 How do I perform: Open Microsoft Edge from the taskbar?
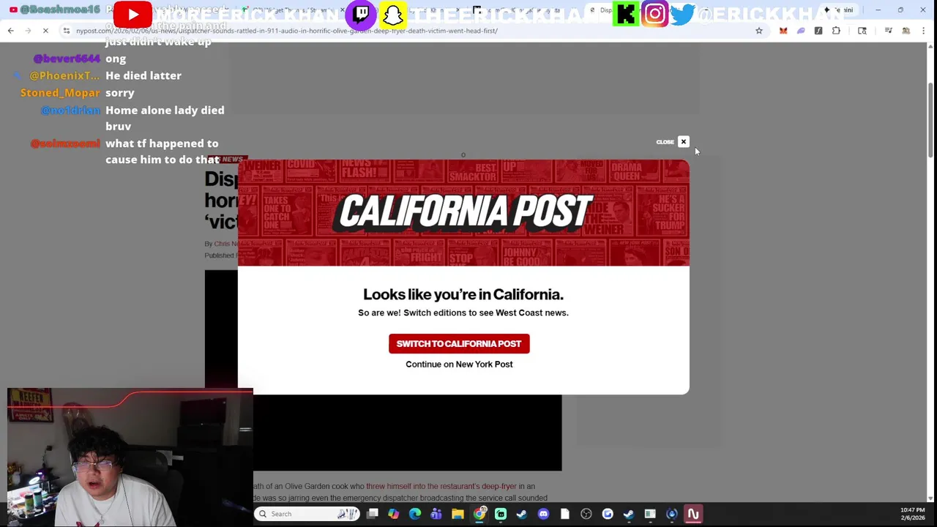click(415, 514)
